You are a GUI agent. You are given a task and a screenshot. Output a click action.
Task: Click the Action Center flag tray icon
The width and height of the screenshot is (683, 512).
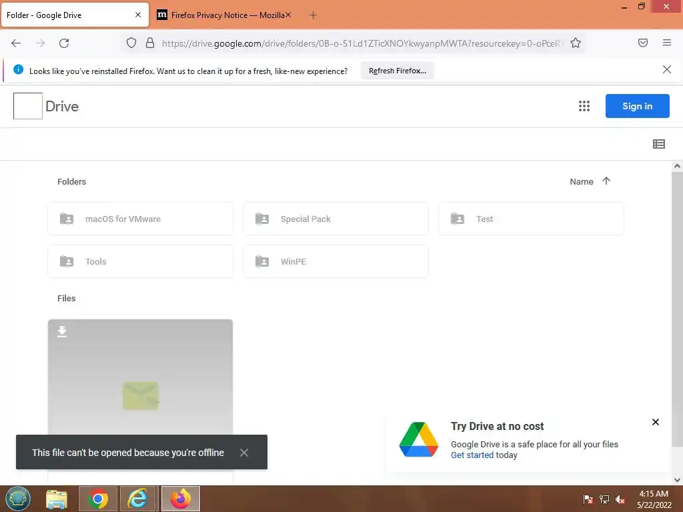[x=588, y=499]
